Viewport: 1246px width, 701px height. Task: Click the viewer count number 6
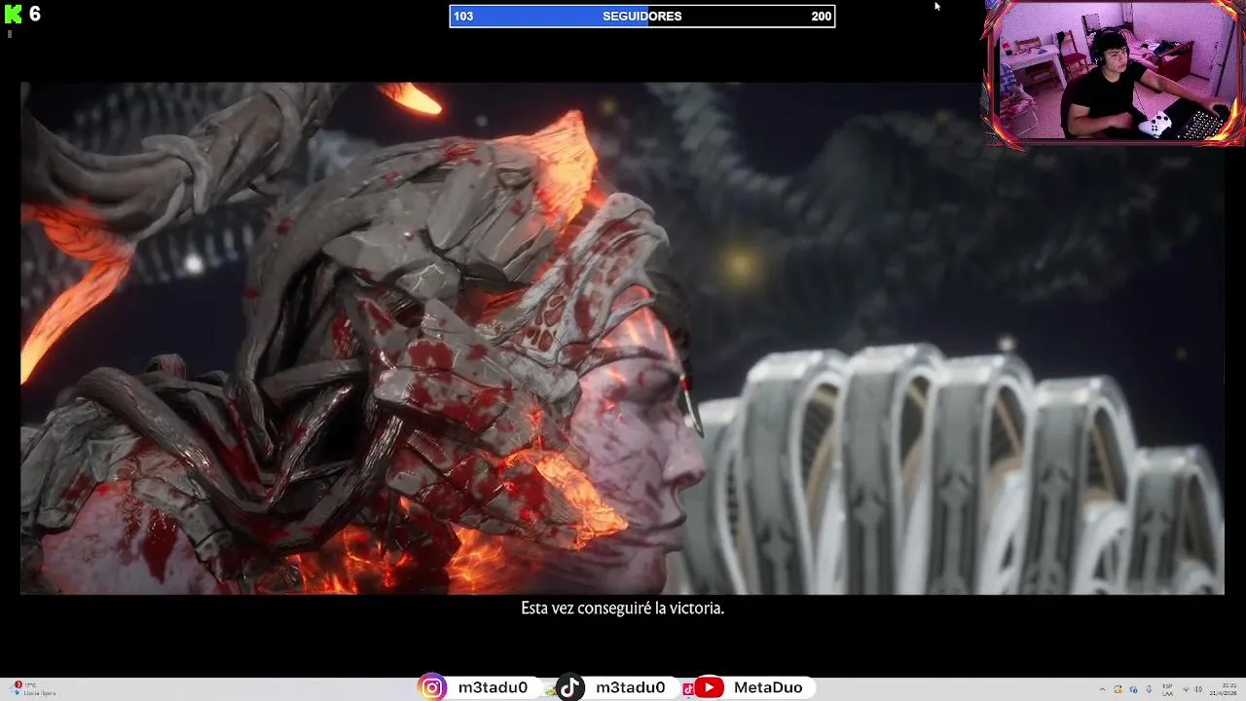coord(35,14)
